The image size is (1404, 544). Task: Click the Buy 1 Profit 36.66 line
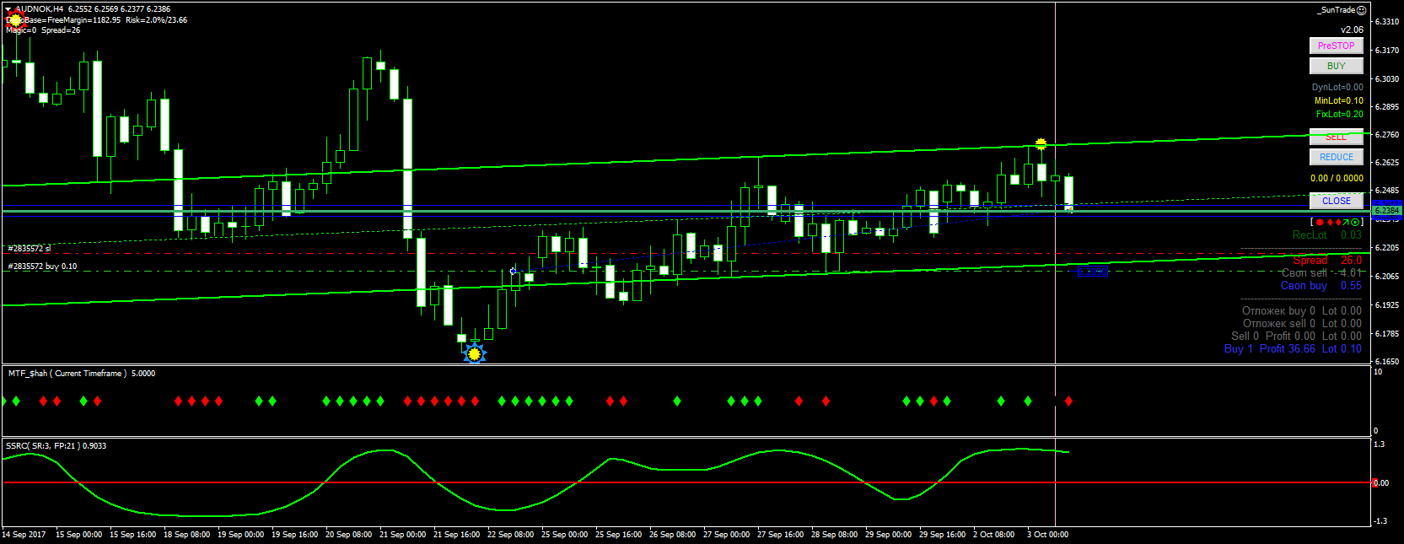[1293, 348]
